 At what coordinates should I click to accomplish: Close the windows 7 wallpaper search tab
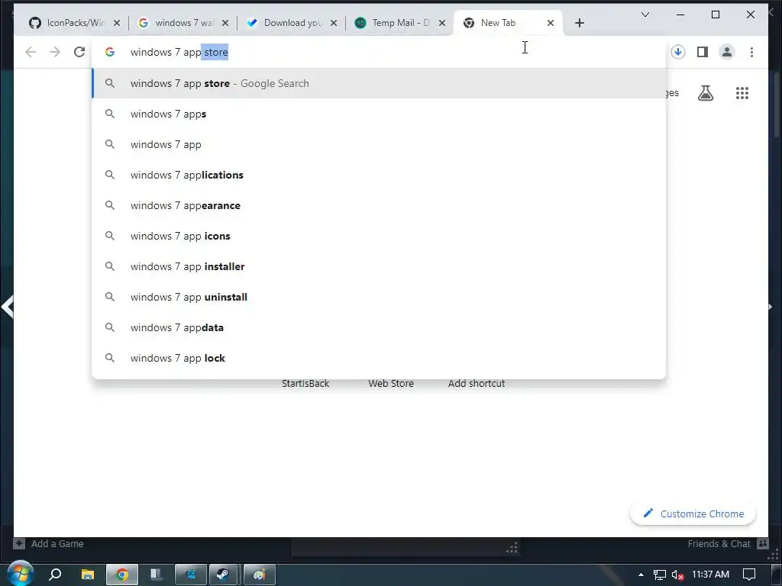coord(225,23)
